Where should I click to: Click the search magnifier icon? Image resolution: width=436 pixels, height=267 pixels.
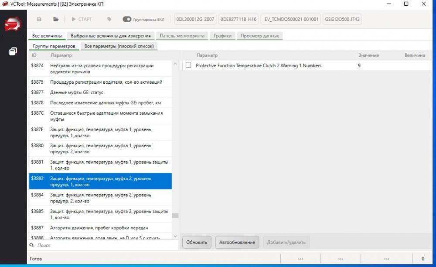[32, 245]
